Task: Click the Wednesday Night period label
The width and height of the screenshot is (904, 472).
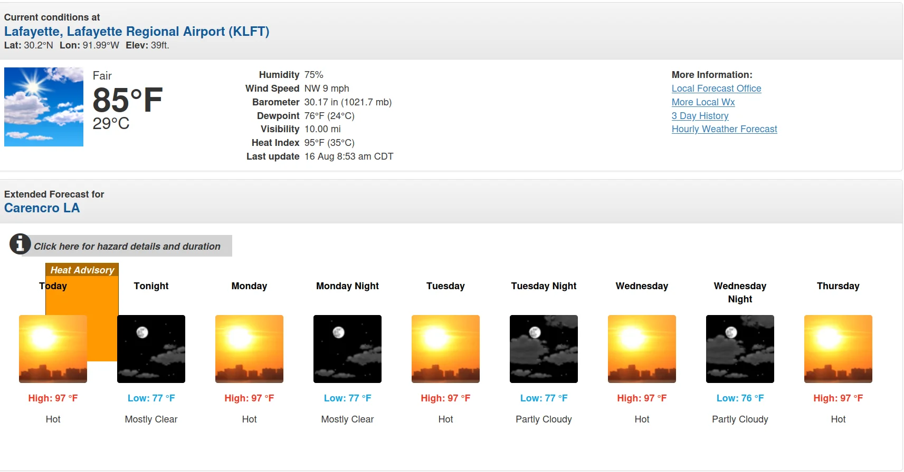Action: [740, 292]
